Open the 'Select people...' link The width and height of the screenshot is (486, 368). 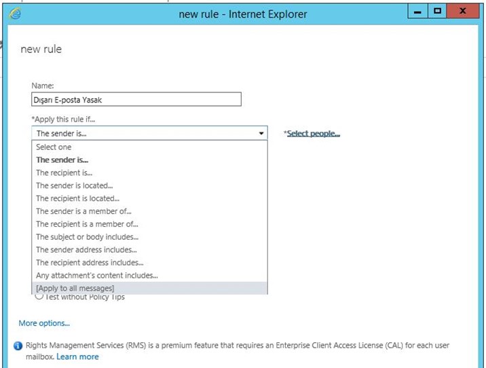(x=313, y=134)
